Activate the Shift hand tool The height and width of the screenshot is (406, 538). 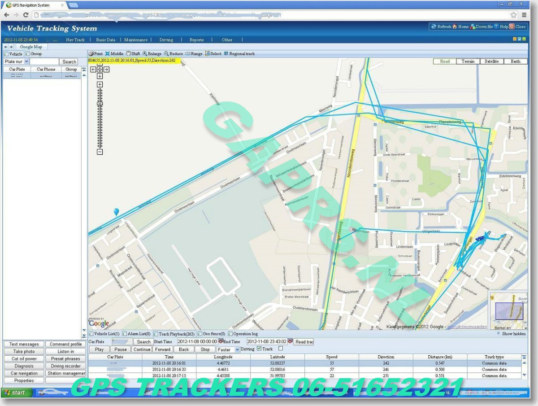pos(133,53)
